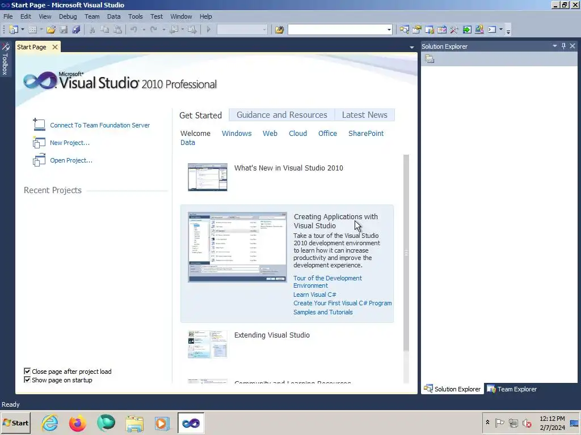Open the dropdown next to Command Window icon

pos(501,29)
